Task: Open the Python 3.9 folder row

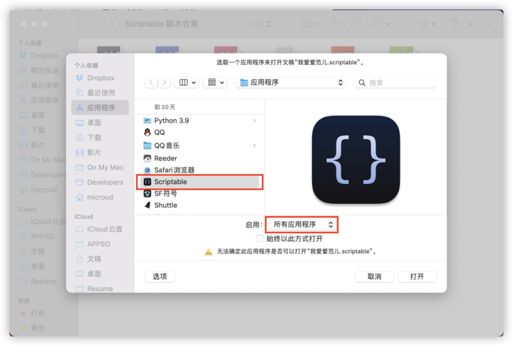Action: point(199,121)
